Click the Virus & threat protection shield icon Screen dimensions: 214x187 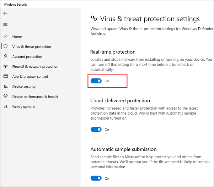point(6,46)
